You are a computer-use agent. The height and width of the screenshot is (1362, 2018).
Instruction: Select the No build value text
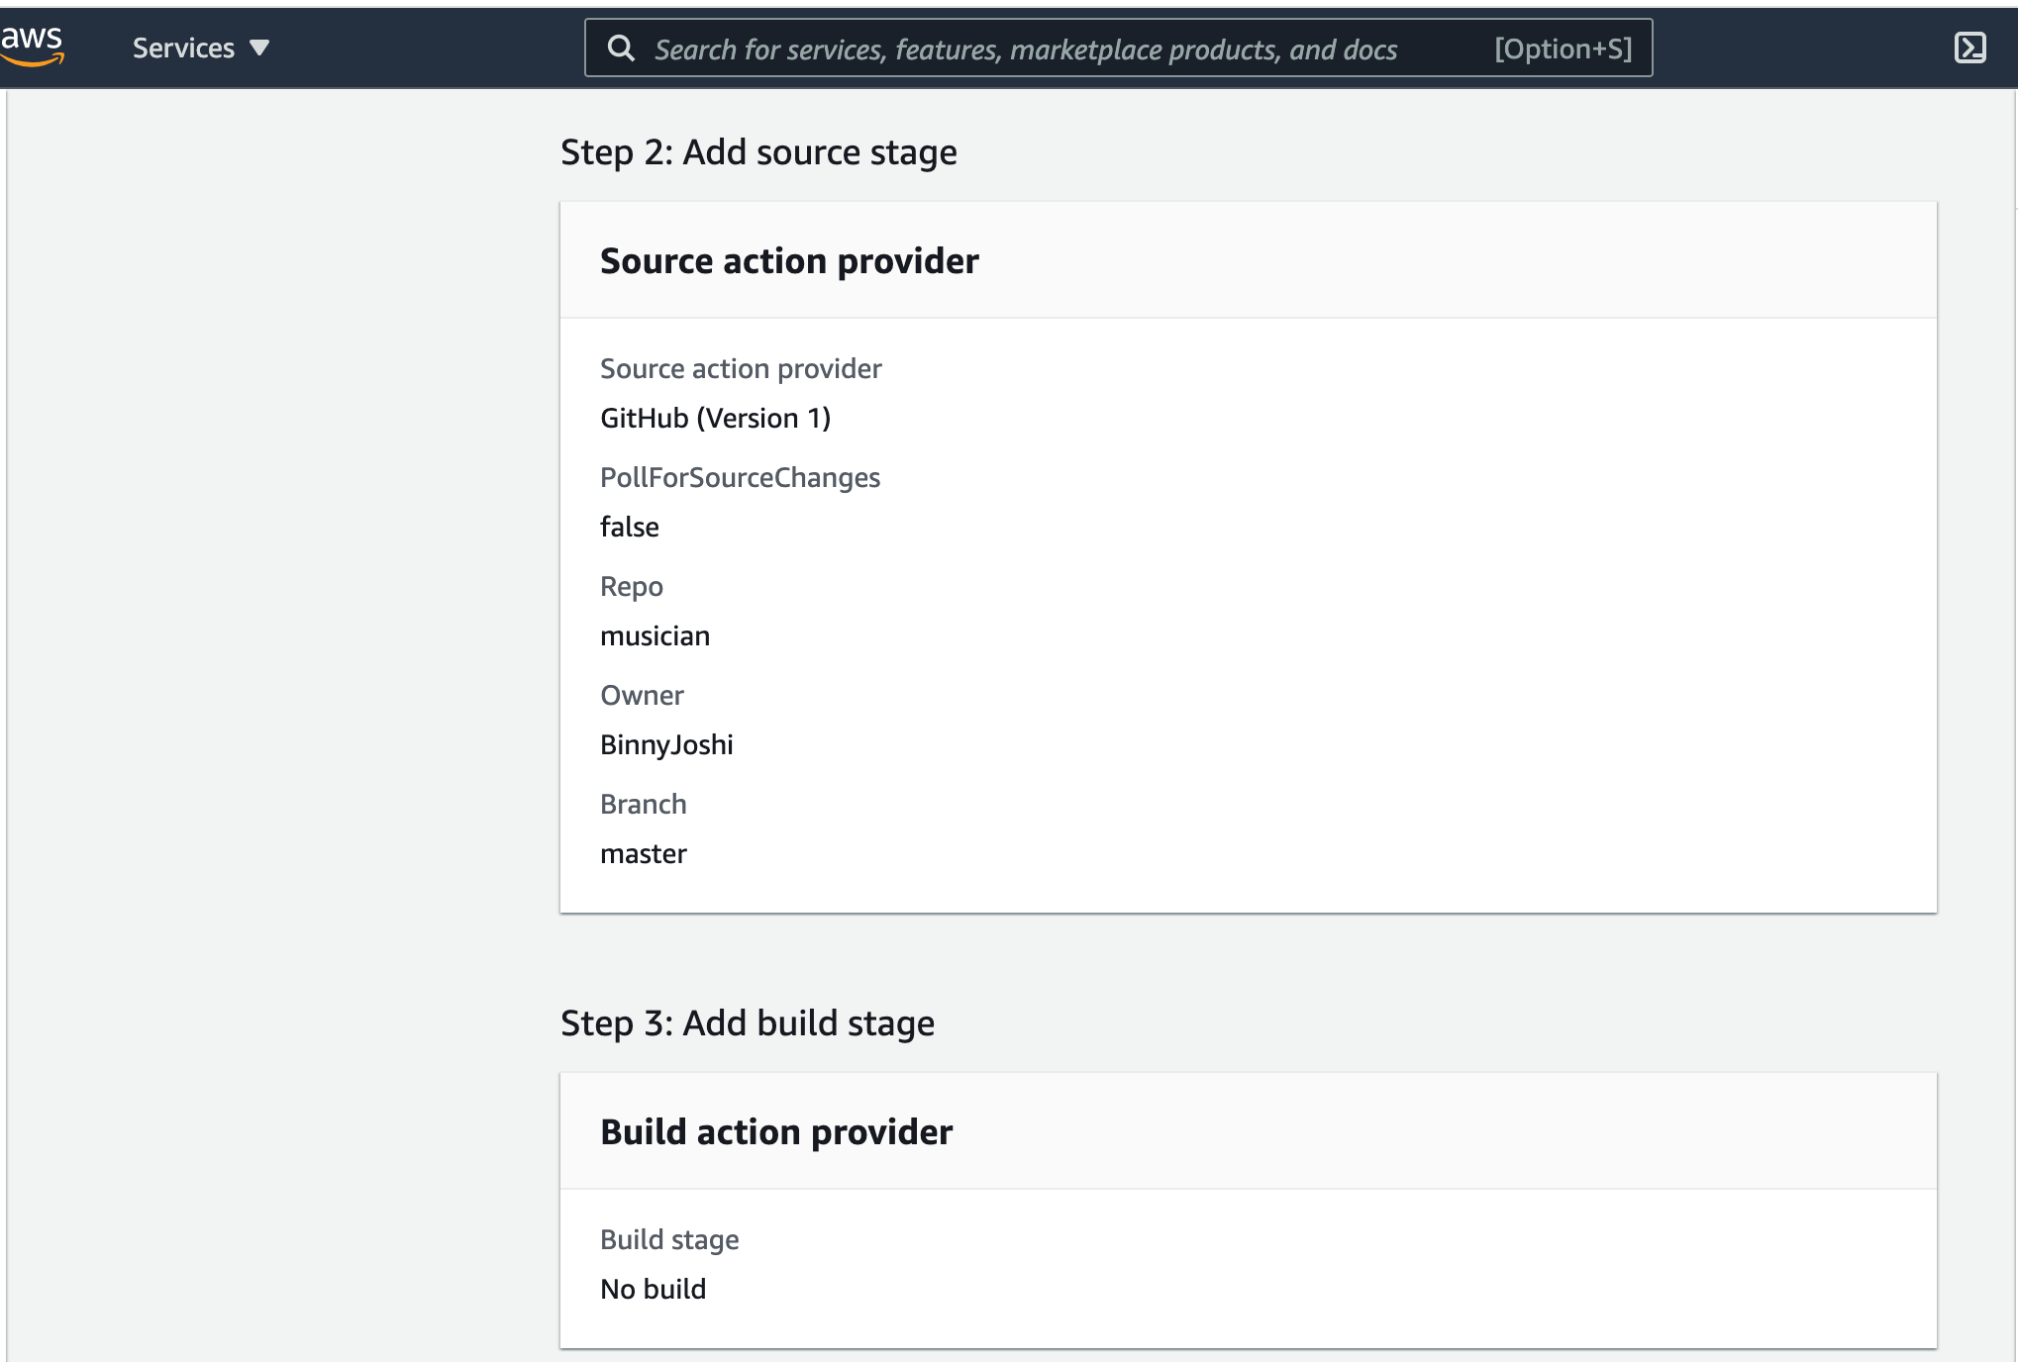[x=654, y=1289]
